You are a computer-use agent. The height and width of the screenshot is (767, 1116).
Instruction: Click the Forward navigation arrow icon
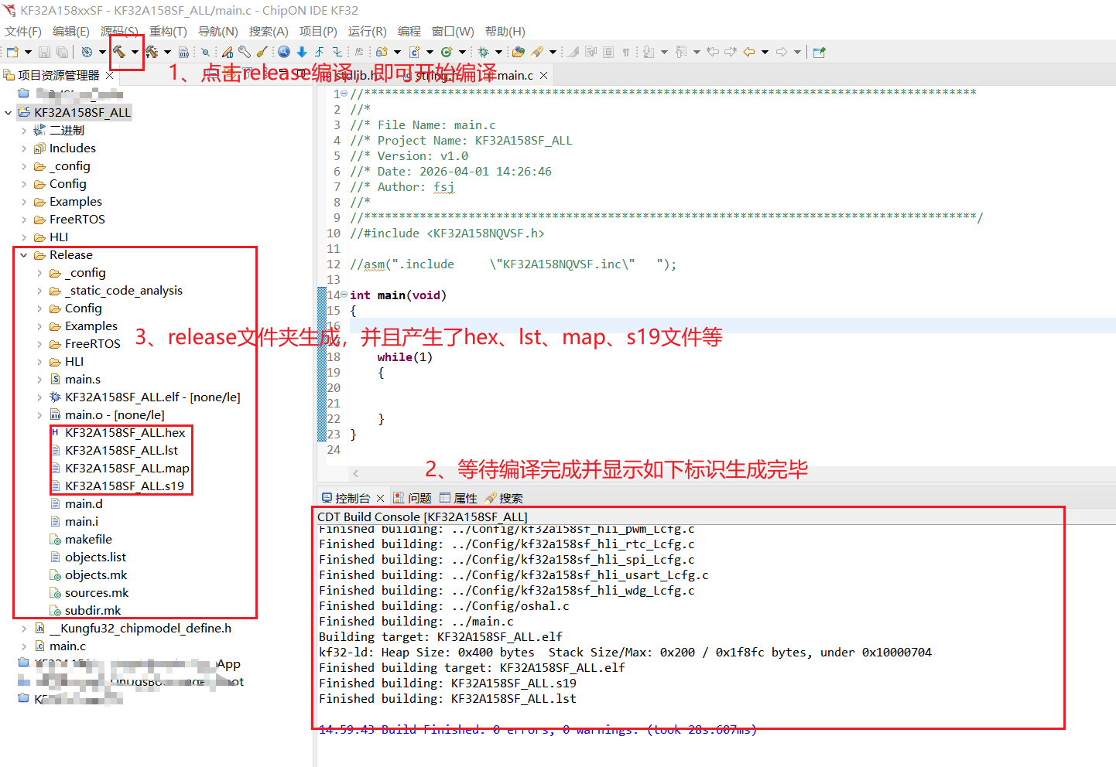[x=782, y=52]
